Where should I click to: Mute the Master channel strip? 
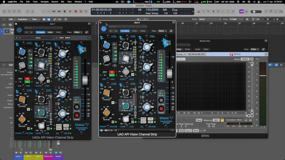tap(56, 152)
